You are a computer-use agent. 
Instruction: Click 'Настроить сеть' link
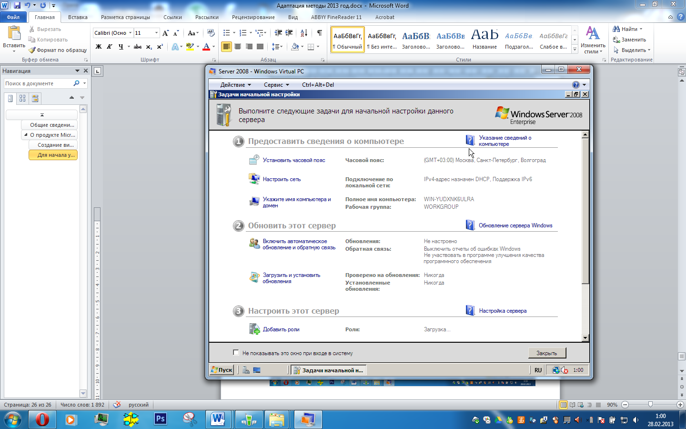coord(282,179)
